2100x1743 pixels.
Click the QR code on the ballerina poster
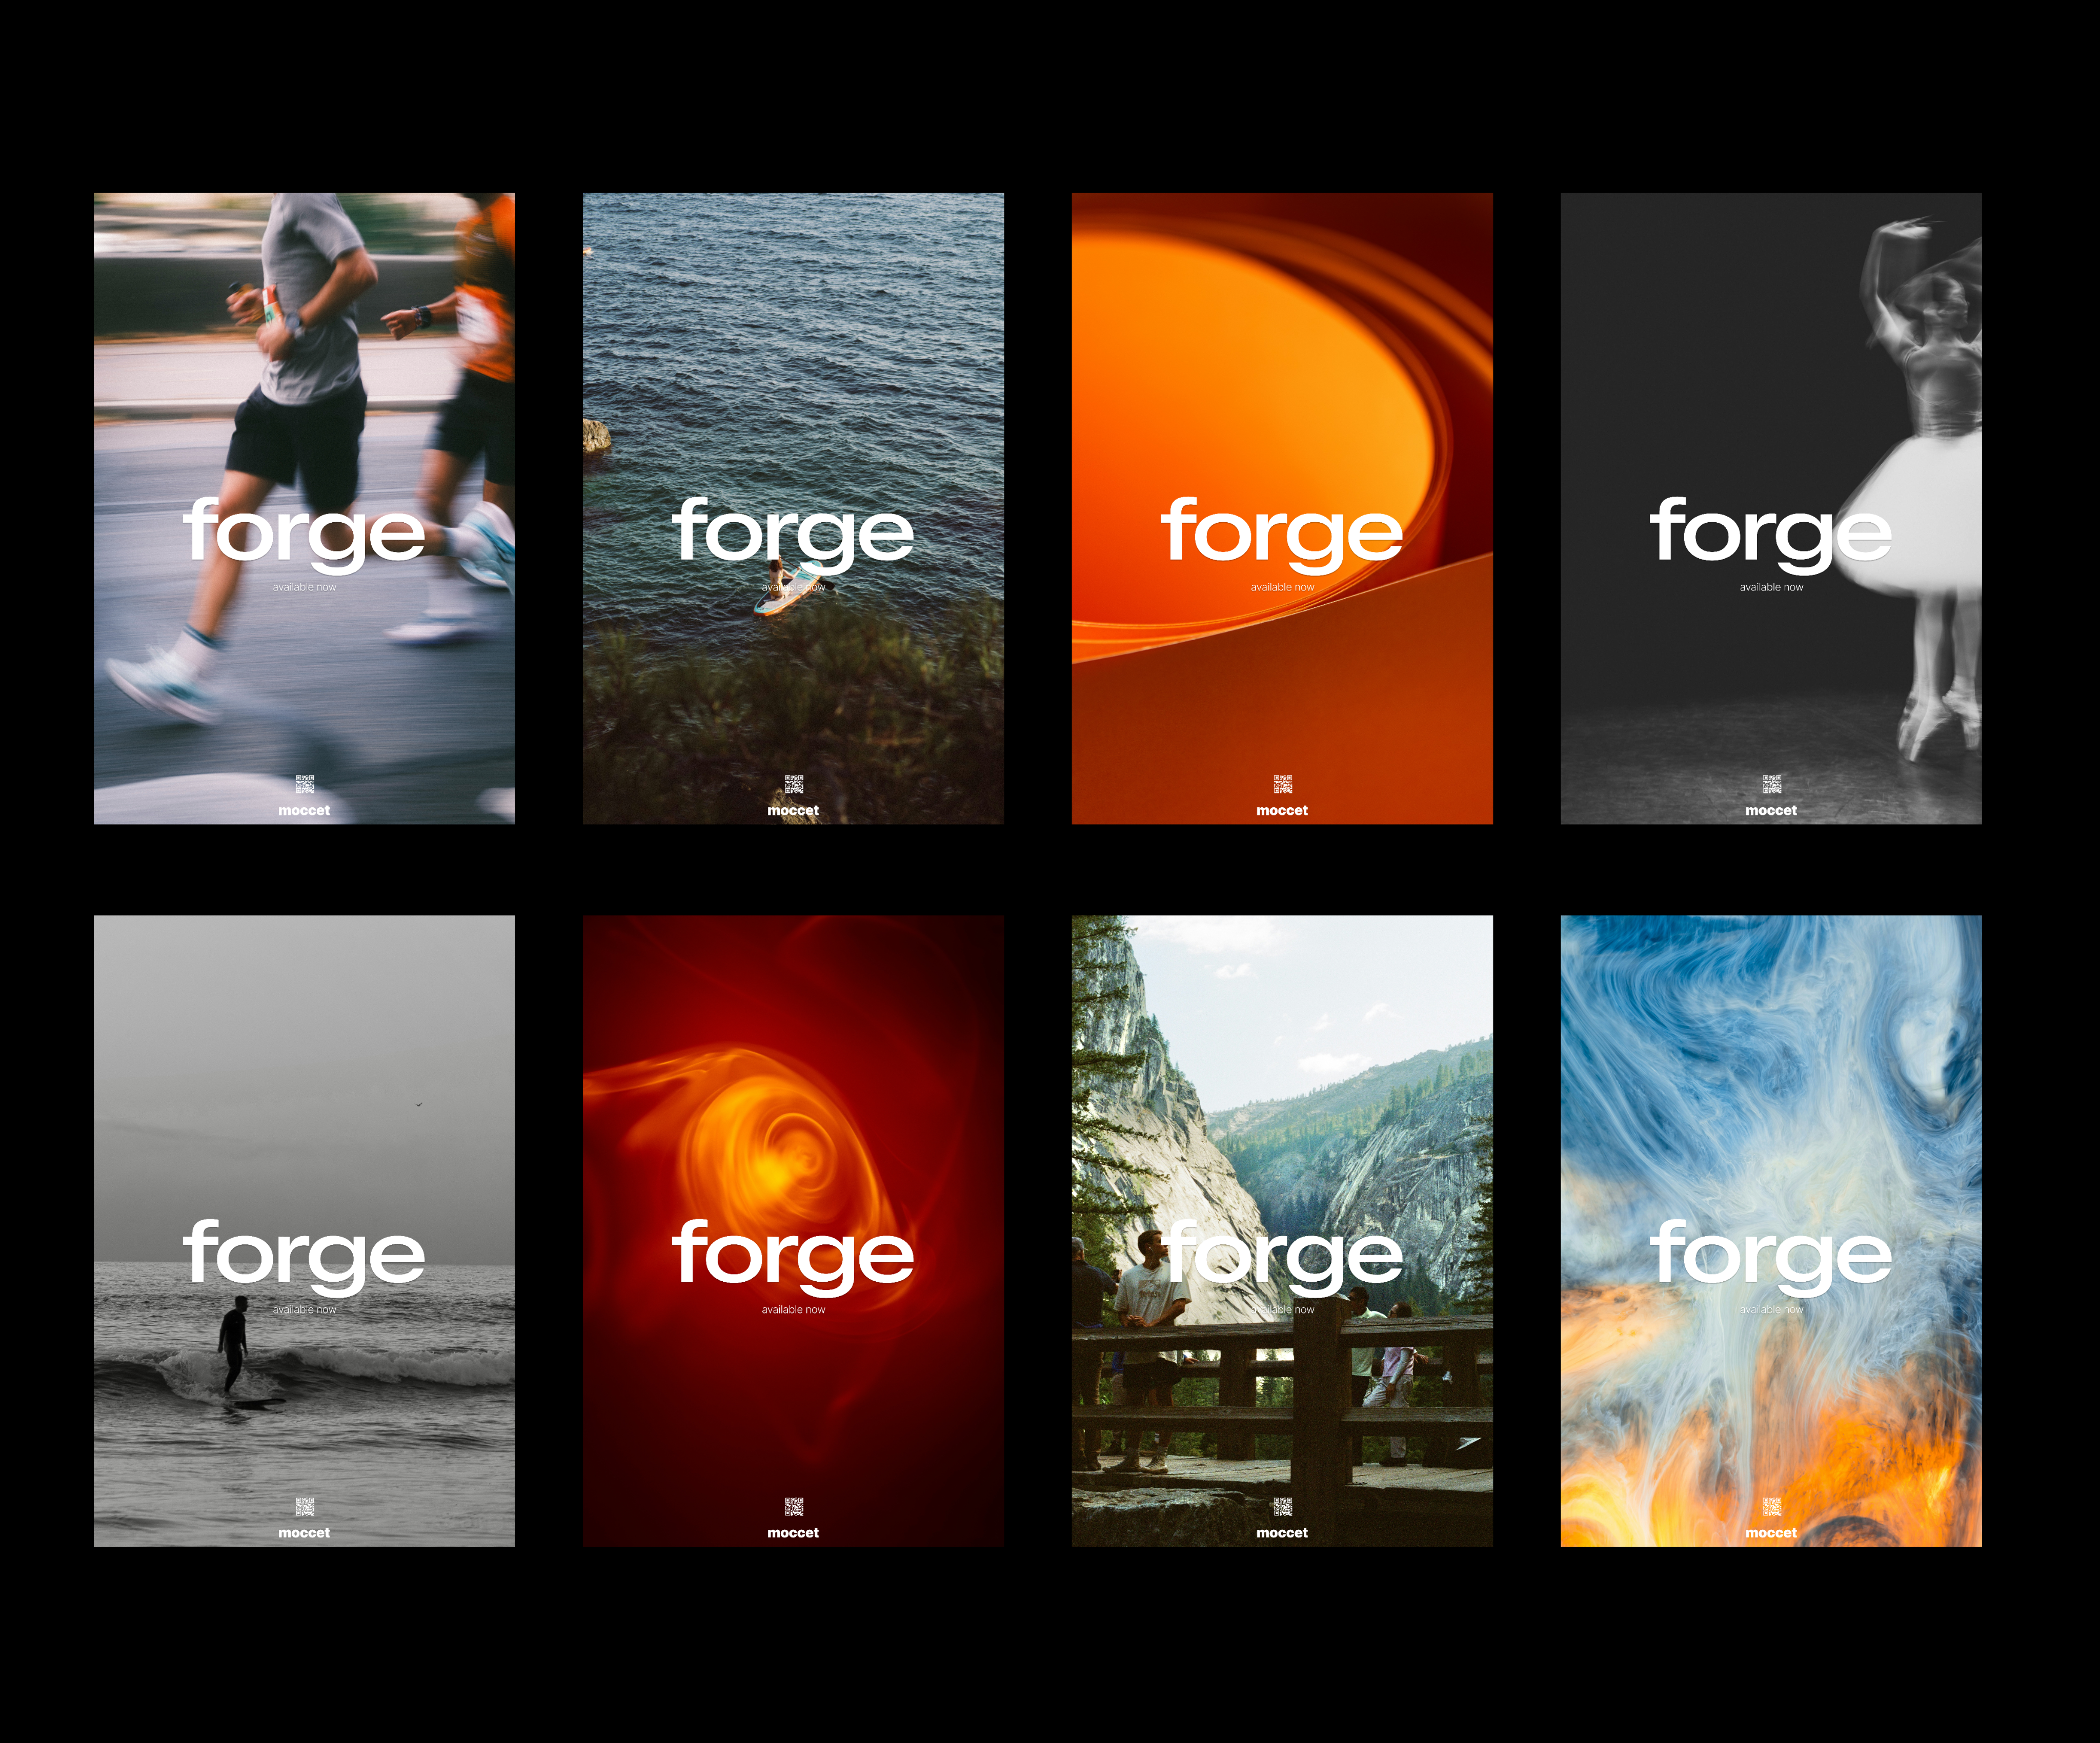pyautogui.click(x=1772, y=785)
